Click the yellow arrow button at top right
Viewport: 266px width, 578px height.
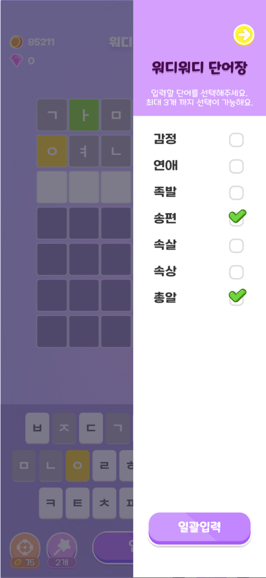coord(244,35)
